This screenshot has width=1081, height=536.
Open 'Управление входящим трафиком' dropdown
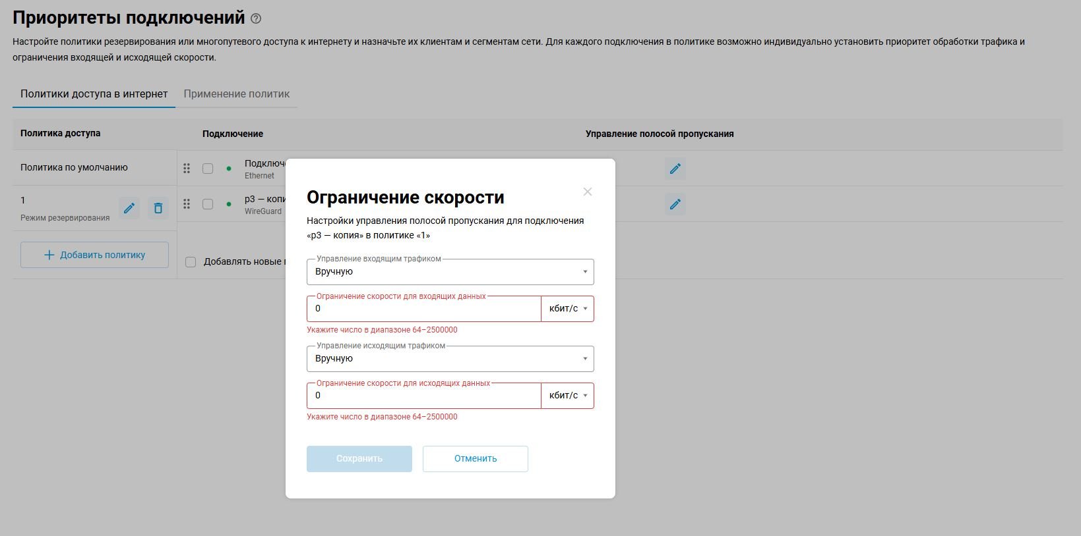450,272
